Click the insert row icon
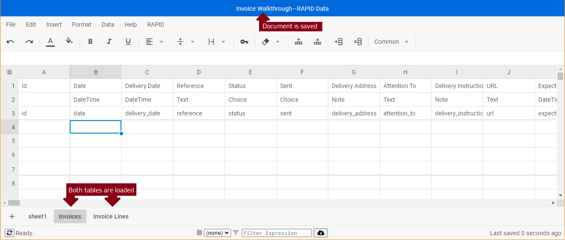 (299, 42)
